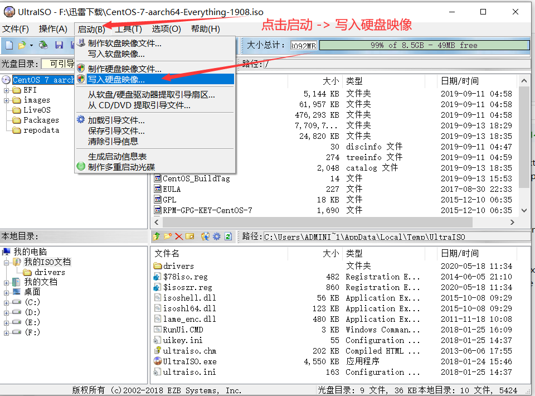535x396 pixels.
Task: Click the green refresh icon in local toolbar
Action: pyautogui.click(x=228, y=236)
